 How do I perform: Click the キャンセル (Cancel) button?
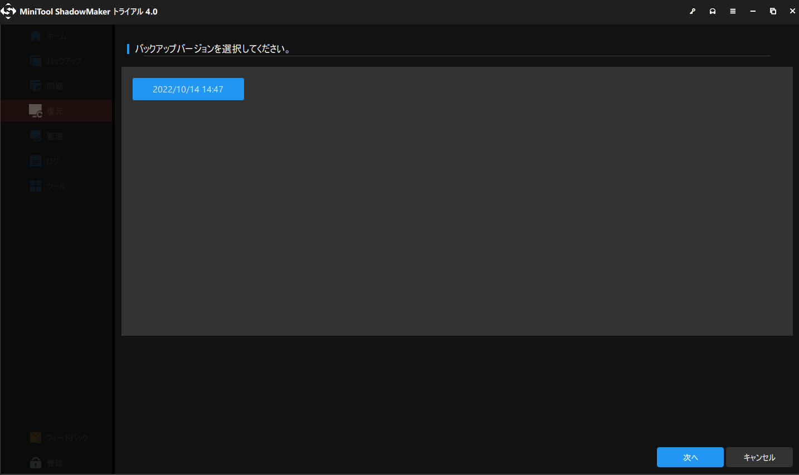pos(759,457)
